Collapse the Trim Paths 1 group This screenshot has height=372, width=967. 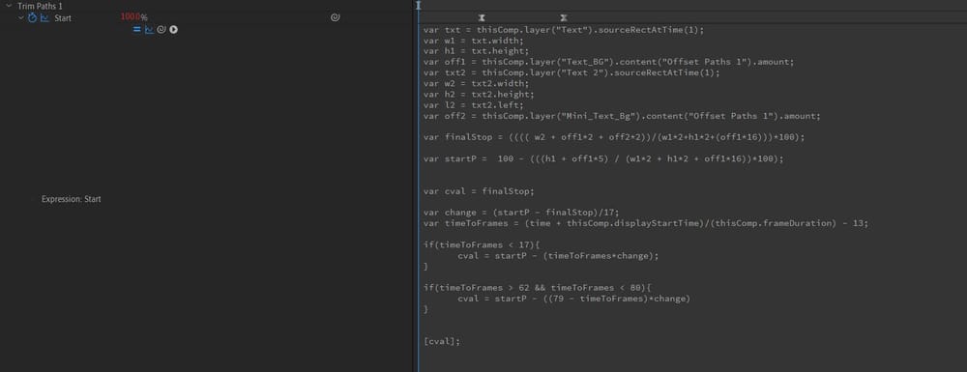click(9, 6)
